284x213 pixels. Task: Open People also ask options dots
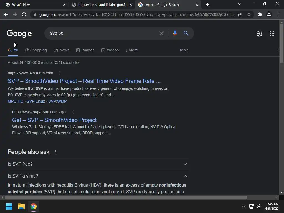56,152
